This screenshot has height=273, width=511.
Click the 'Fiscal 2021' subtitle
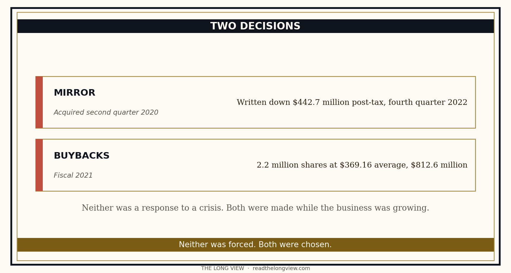(73, 176)
